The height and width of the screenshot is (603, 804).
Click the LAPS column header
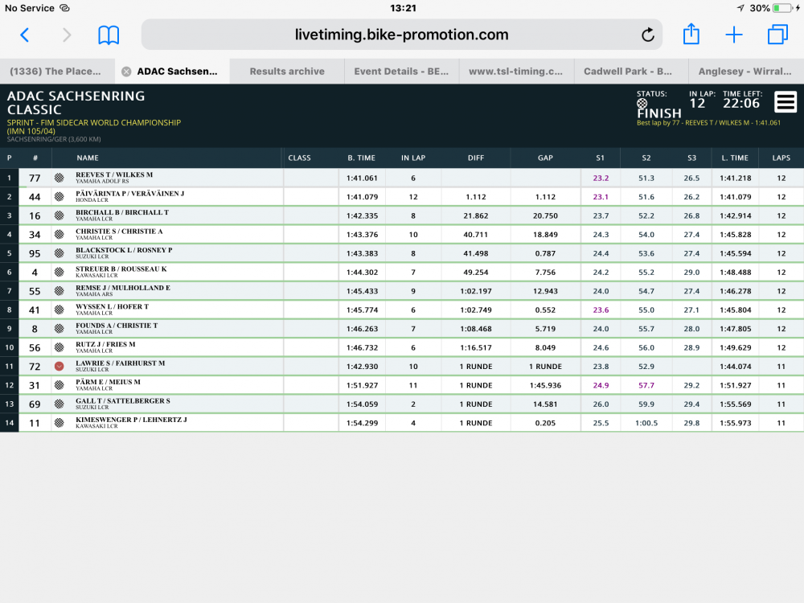pyautogui.click(x=781, y=158)
